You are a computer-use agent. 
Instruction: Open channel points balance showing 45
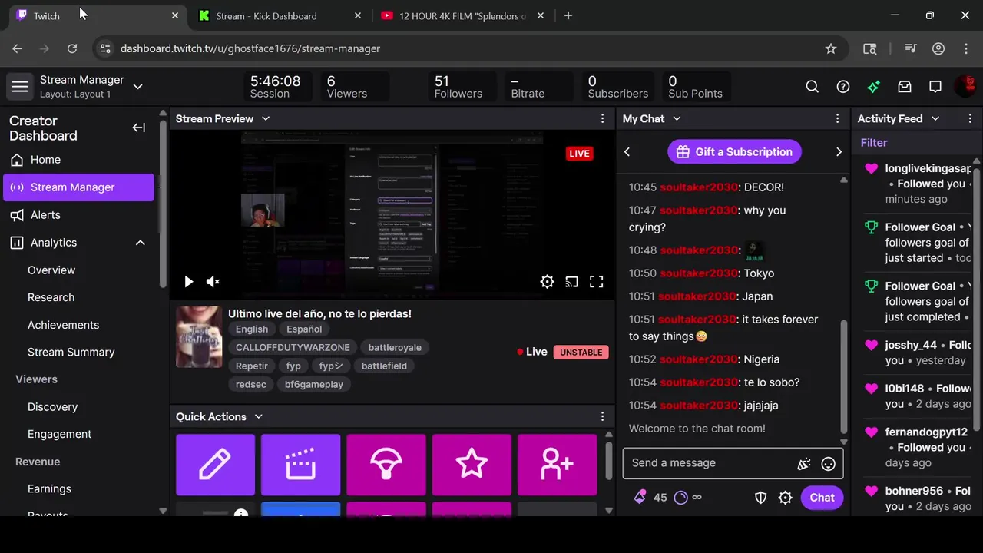(650, 498)
